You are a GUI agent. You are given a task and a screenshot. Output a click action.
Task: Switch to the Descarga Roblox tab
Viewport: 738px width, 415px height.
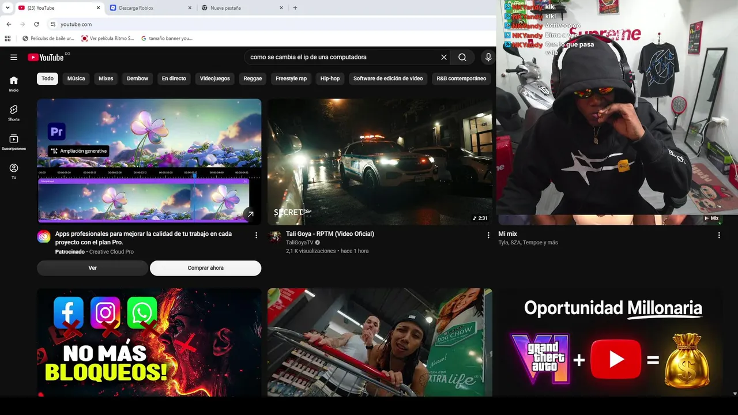151,7
